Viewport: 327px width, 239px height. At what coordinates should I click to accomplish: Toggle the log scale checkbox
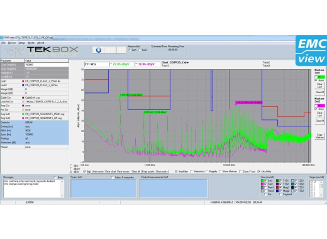pyautogui.click(x=84, y=172)
